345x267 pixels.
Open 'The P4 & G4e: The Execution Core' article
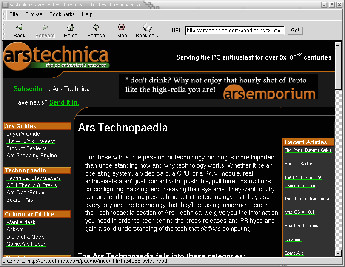(303, 182)
